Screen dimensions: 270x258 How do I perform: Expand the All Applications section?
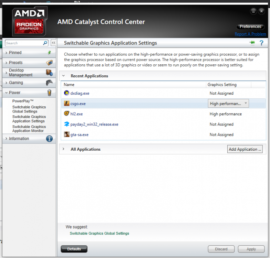click(x=63, y=149)
